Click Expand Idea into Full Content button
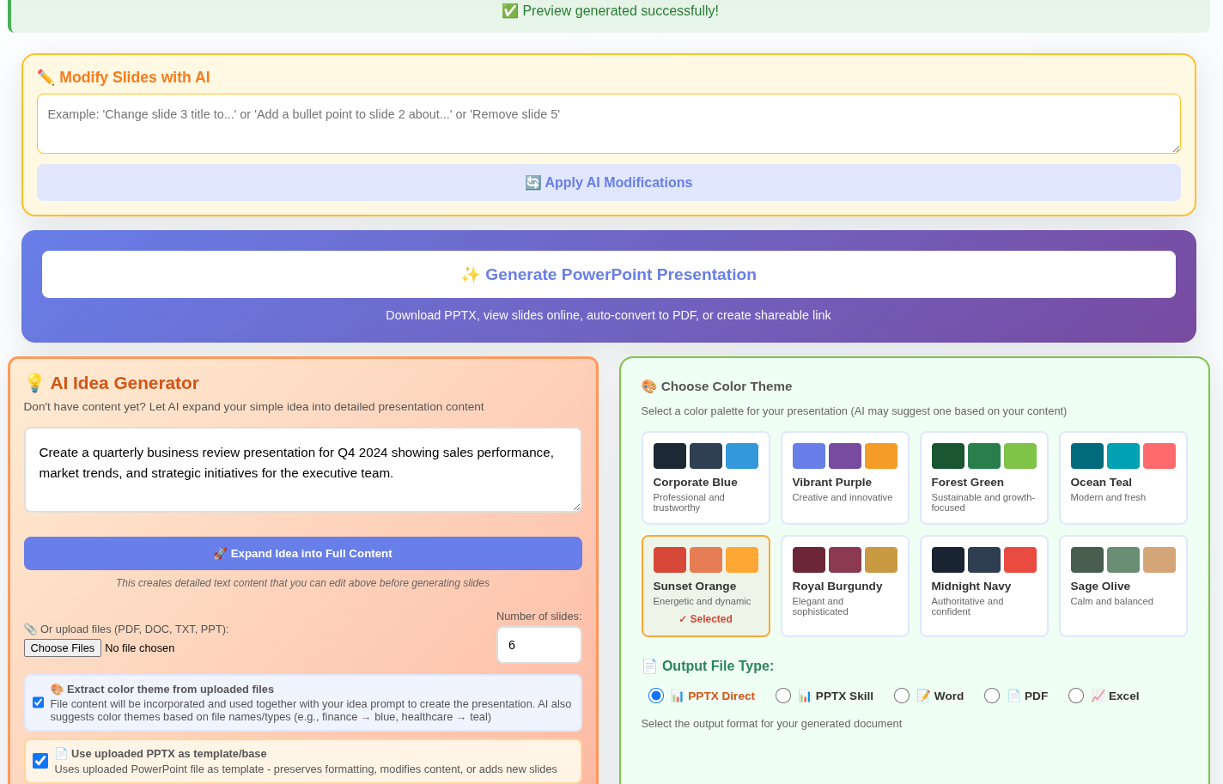Viewport: 1223px width, 784px height. 302,553
